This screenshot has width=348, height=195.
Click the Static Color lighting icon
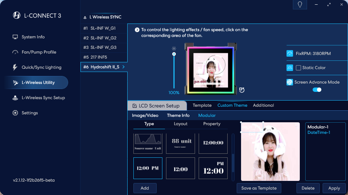pyautogui.click(x=290, y=68)
